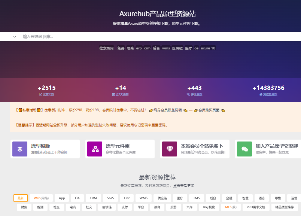The image size is (301, 216).
Task: Expand the search keyword dropdown arrow
Action: (15, 36)
